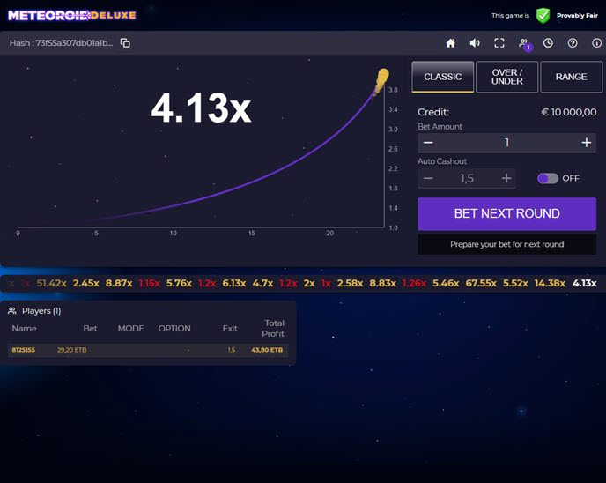This screenshot has width=606, height=483.
Task: Open the players list icon
Action: 524,43
